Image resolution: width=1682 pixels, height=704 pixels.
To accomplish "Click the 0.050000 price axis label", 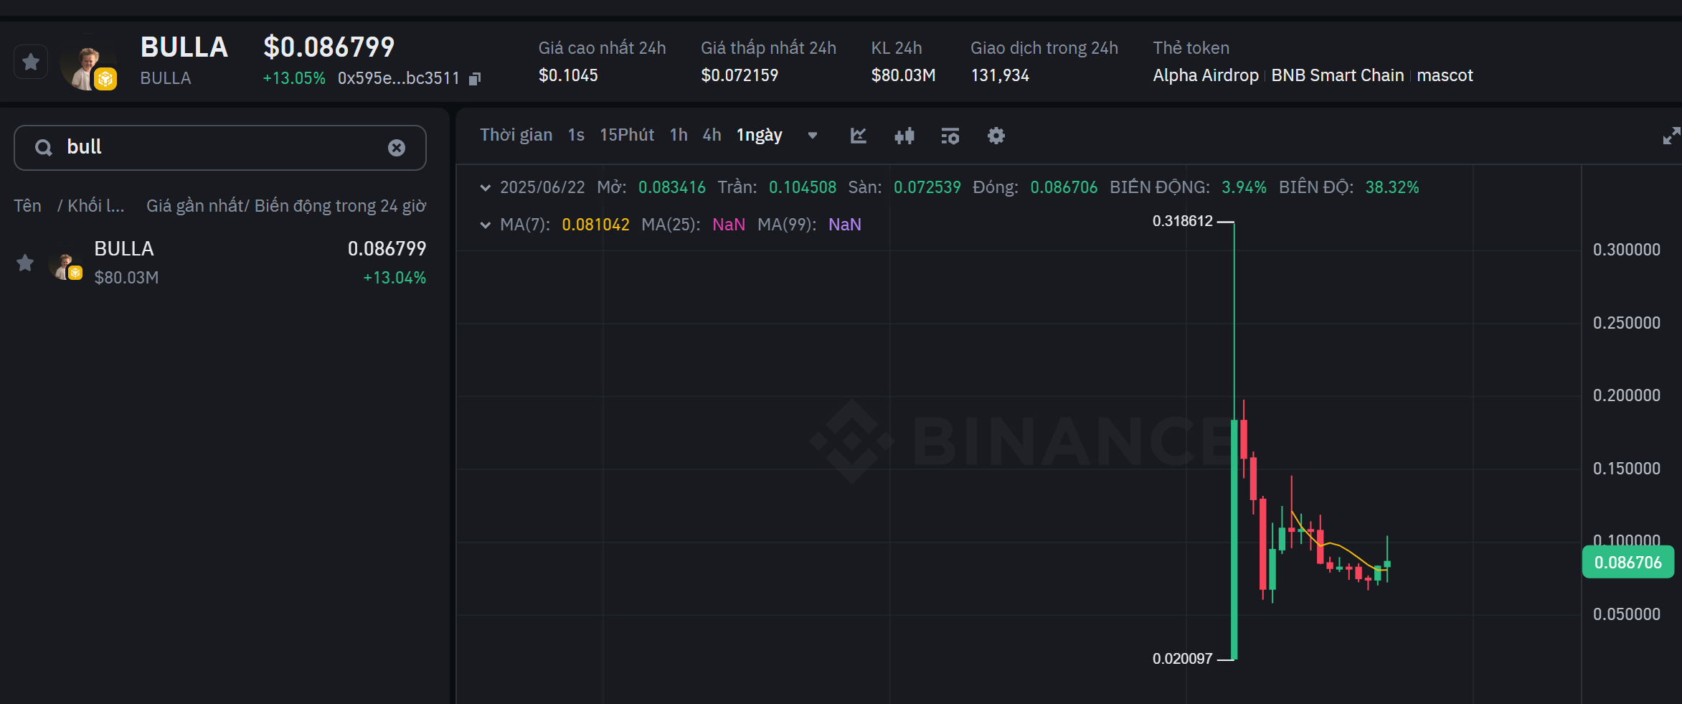I will 1627,614.
